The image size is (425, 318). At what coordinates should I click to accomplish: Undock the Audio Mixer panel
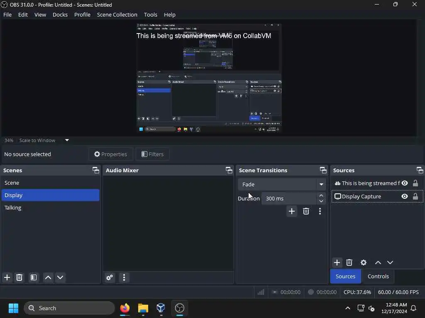pos(229,170)
